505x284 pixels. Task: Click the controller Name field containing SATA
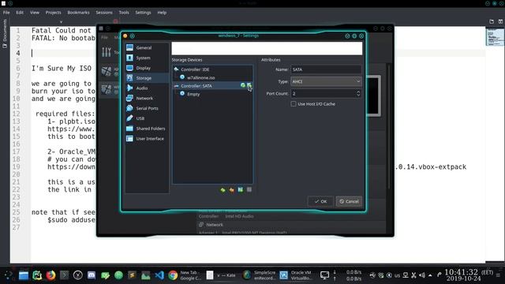click(x=326, y=69)
